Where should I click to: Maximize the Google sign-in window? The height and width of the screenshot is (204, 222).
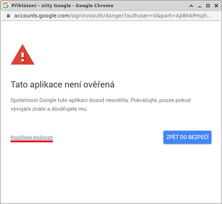pos(208,6)
